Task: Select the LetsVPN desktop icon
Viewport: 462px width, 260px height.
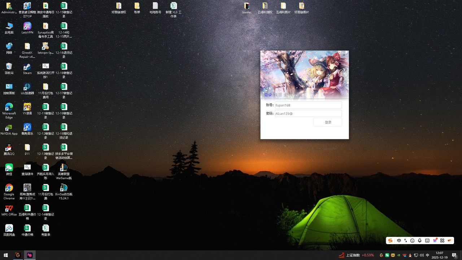Action: [27, 28]
